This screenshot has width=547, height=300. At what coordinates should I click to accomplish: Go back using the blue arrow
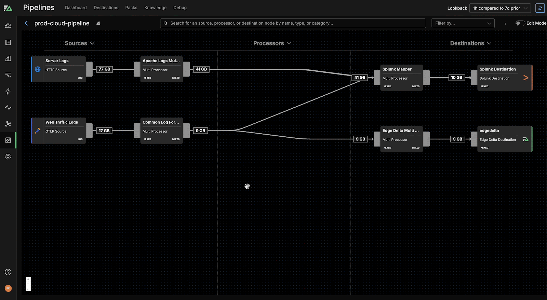click(x=26, y=23)
